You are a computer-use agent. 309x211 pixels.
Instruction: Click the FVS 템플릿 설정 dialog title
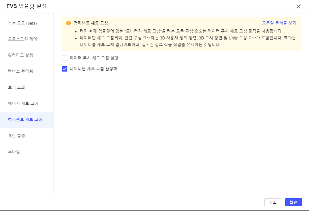(x=27, y=6)
